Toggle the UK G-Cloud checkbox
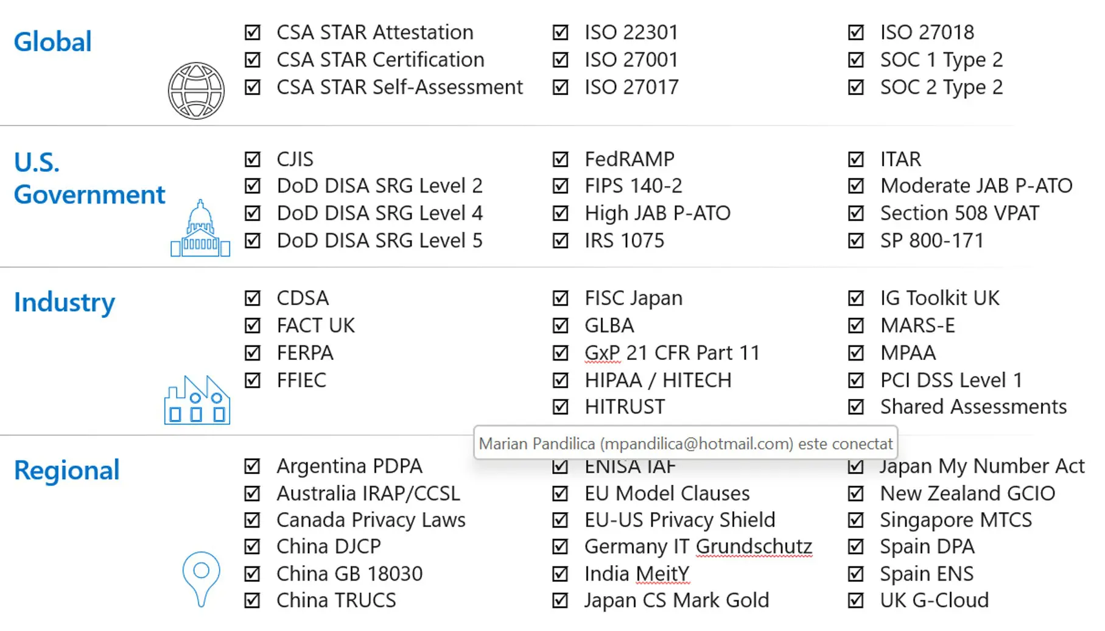The height and width of the screenshot is (631, 1105). click(856, 601)
